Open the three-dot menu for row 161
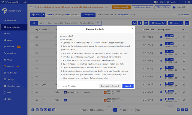Screen dimensions: 192x115 [179, 53]
